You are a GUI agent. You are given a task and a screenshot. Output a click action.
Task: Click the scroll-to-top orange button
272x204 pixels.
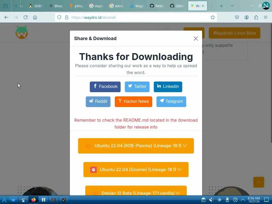259,182
